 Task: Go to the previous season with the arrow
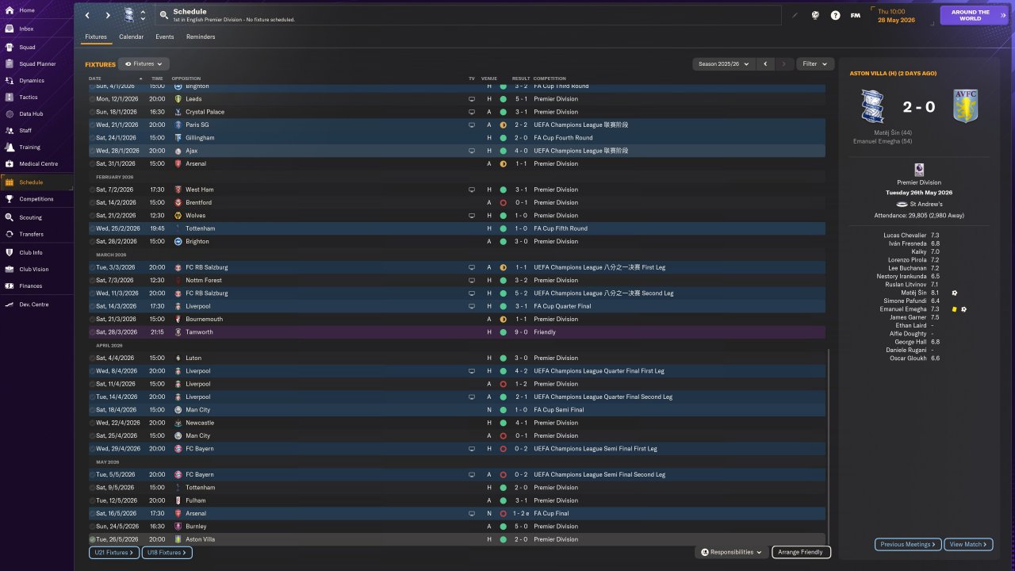point(765,63)
